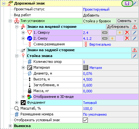Click the Диаметр diameter symbol icon

pyautogui.click(x=29, y=74)
